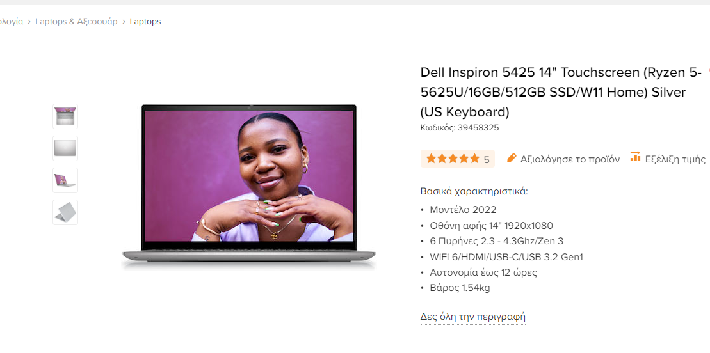The width and height of the screenshot is (710, 353).
Task: Expand the Δες όλη την περιγραφή description
Action: 472,317
